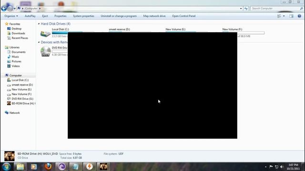Open Windows Explorer from taskbar
The width and height of the screenshot is (305, 171).
20,167
